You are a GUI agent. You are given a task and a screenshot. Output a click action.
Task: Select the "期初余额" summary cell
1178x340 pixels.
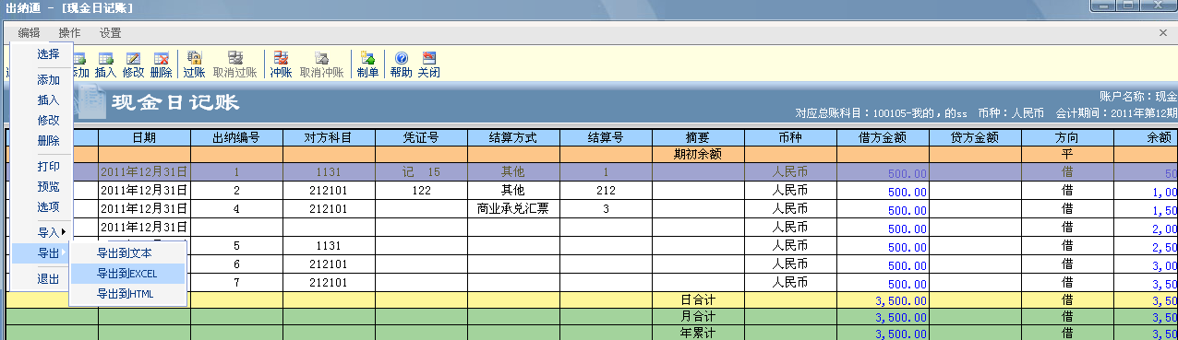(x=698, y=155)
